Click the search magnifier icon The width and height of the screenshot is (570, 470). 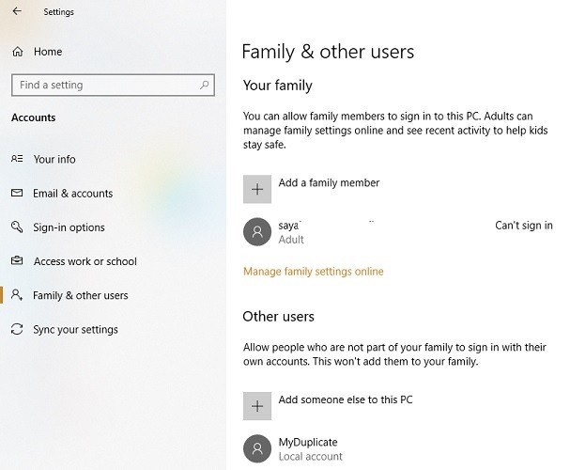coord(205,86)
